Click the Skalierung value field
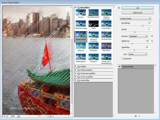This screenshot has width=160, height=120. click(148, 41)
